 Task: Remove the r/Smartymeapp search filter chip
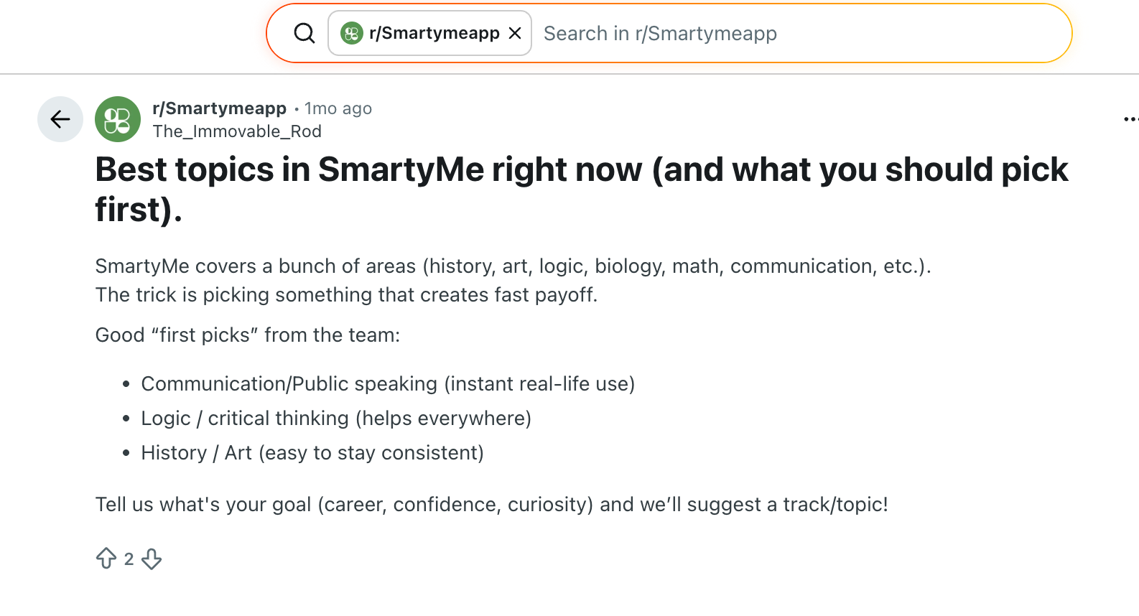(x=515, y=33)
